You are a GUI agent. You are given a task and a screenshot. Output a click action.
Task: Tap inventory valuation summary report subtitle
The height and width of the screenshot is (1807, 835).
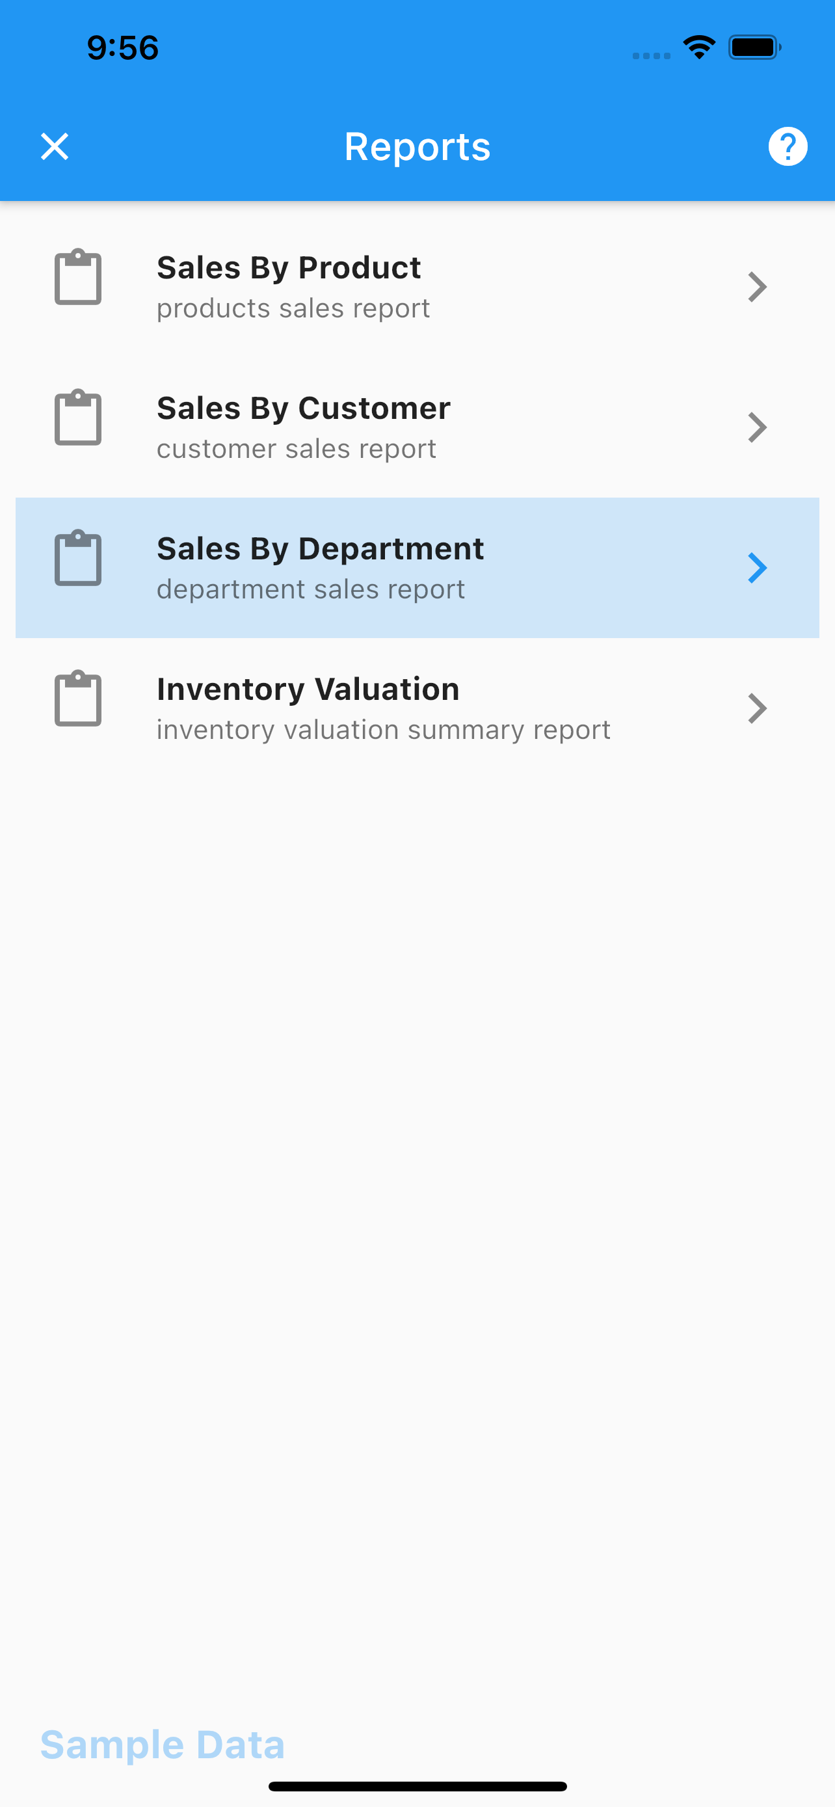[x=384, y=730]
